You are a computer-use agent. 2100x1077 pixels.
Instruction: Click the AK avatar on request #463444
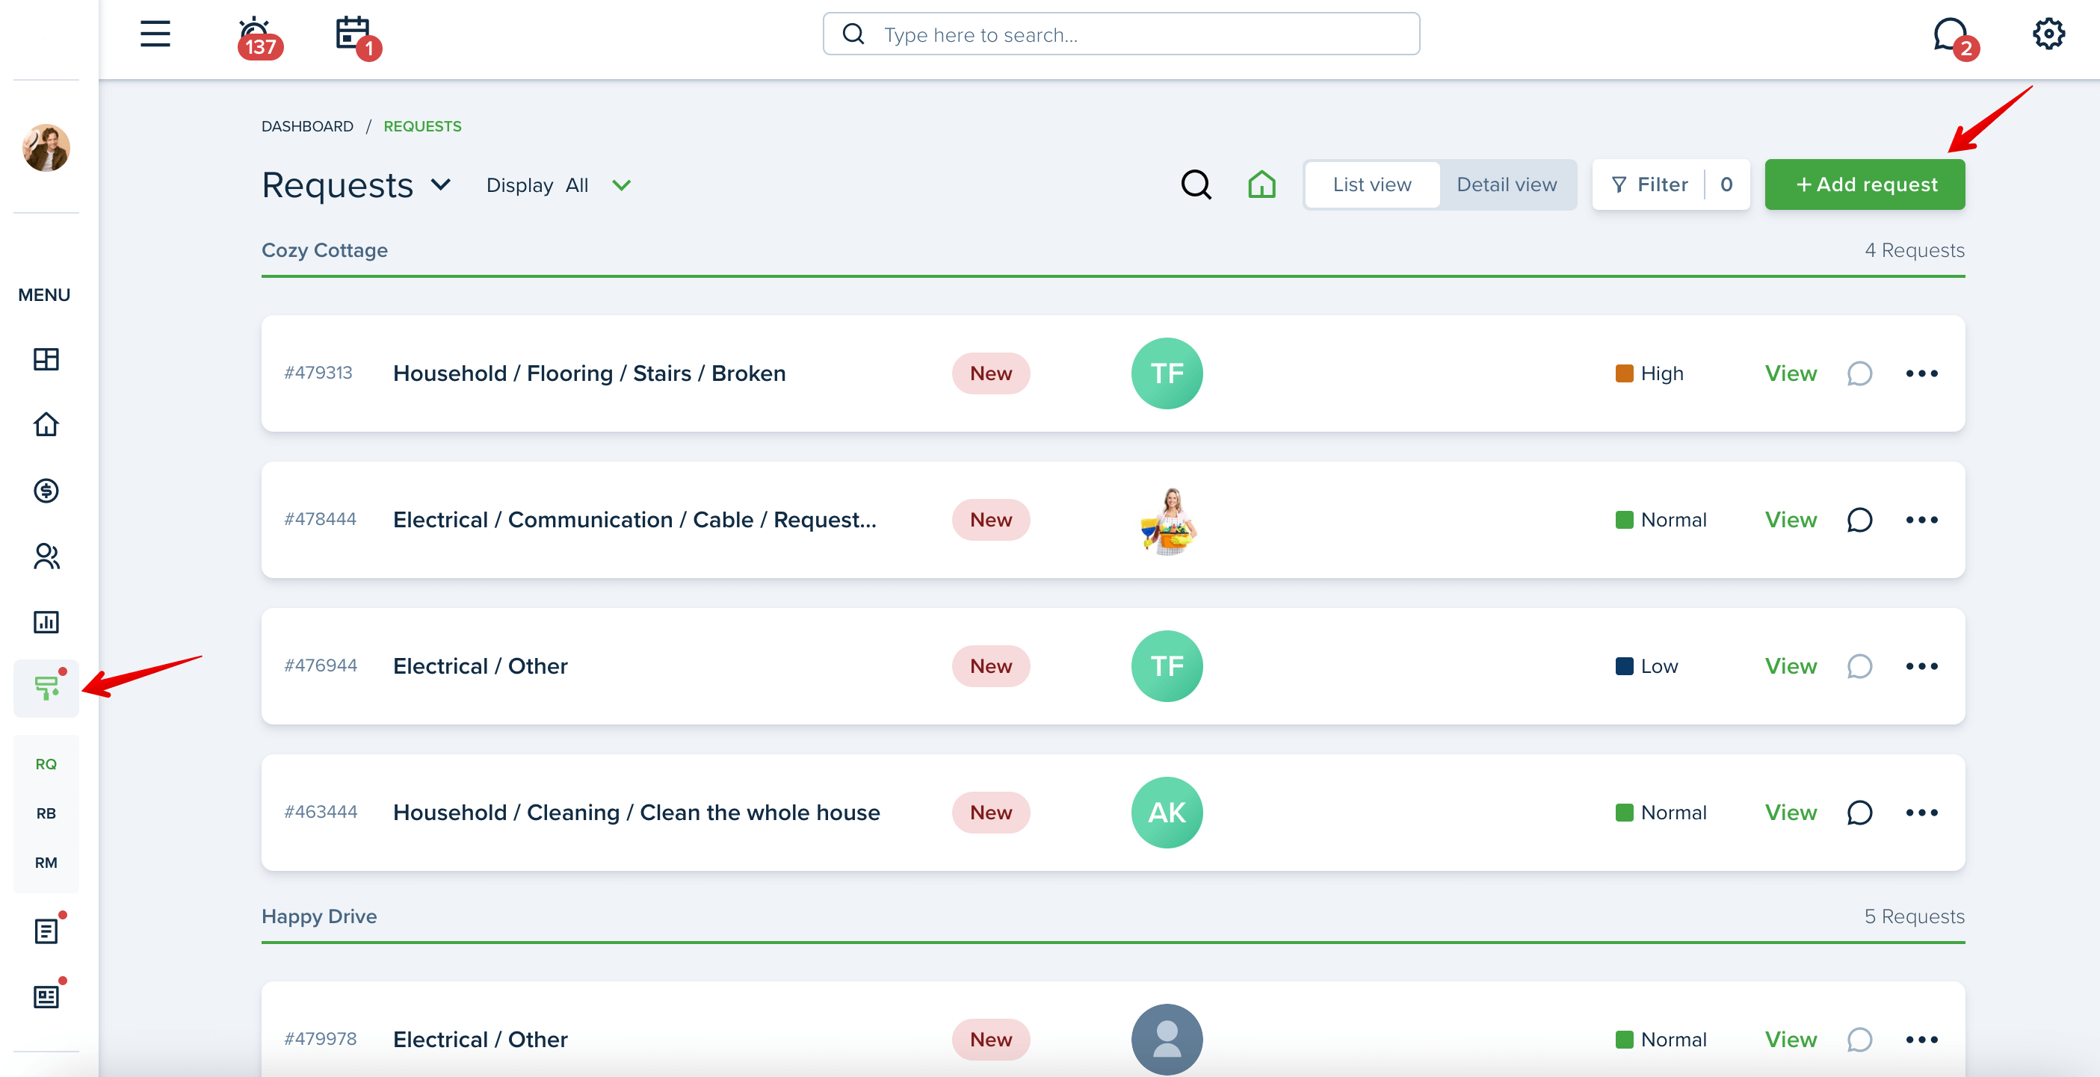tap(1167, 812)
